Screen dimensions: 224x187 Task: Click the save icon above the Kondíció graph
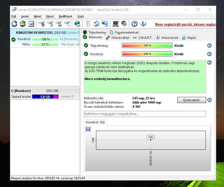pyautogui.click(x=88, y=129)
